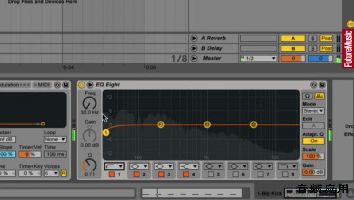Open filter type dropdown for band 3
354x200 pixels.
click(164, 166)
